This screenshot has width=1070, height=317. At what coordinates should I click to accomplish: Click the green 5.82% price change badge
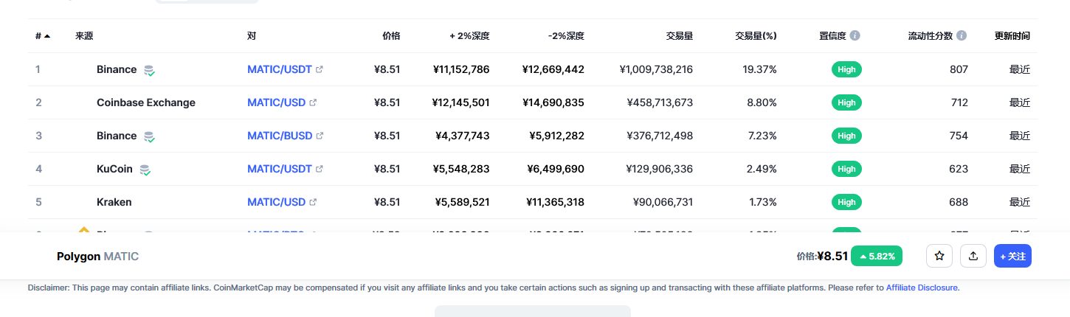877,256
